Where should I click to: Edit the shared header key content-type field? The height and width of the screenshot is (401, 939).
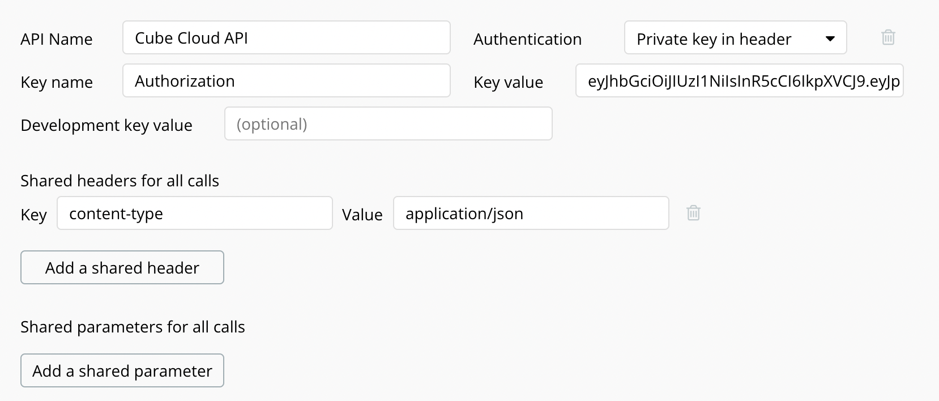(194, 214)
